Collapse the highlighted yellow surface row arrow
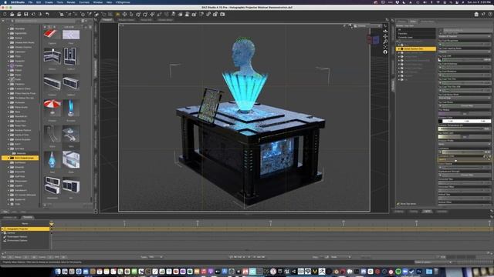This screenshot has height=277, width=494. coord(399,49)
